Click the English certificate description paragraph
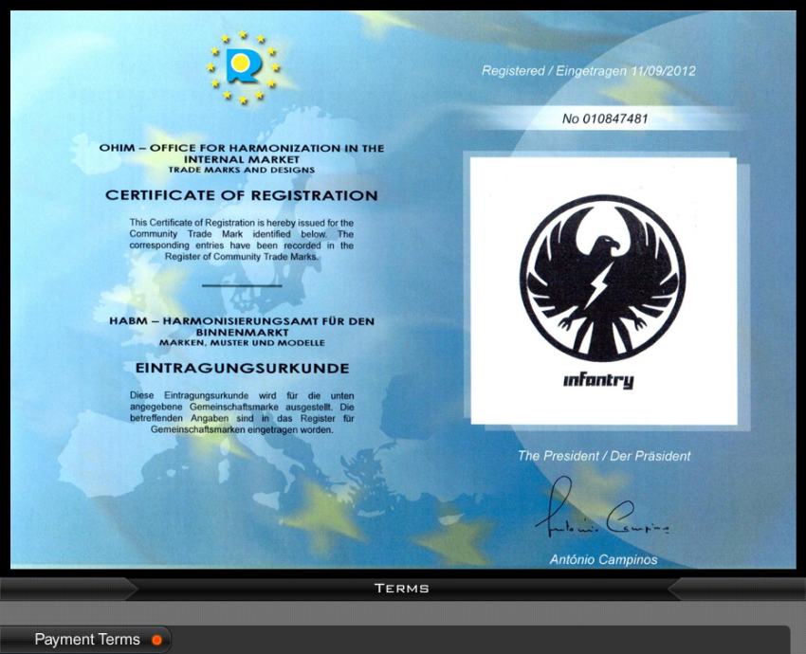Viewport: 806px width, 654px height. 242,240
